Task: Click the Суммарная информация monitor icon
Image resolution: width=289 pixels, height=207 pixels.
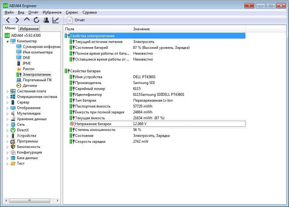Action: pos(19,47)
